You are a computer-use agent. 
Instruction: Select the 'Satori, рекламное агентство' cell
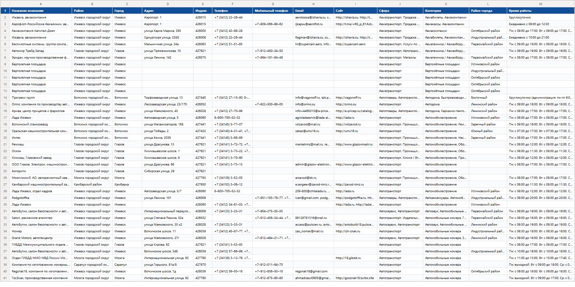coord(41,218)
